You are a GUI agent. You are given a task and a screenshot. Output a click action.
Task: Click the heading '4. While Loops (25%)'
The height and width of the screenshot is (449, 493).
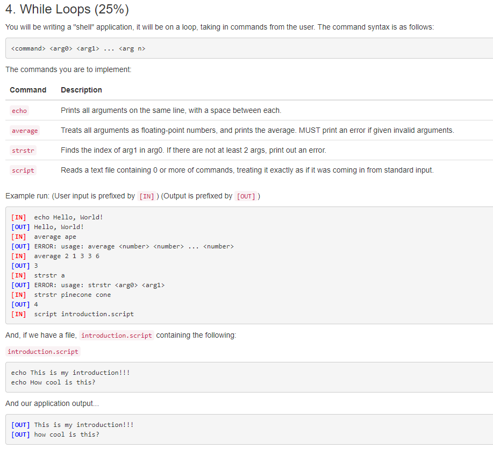point(67,9)
